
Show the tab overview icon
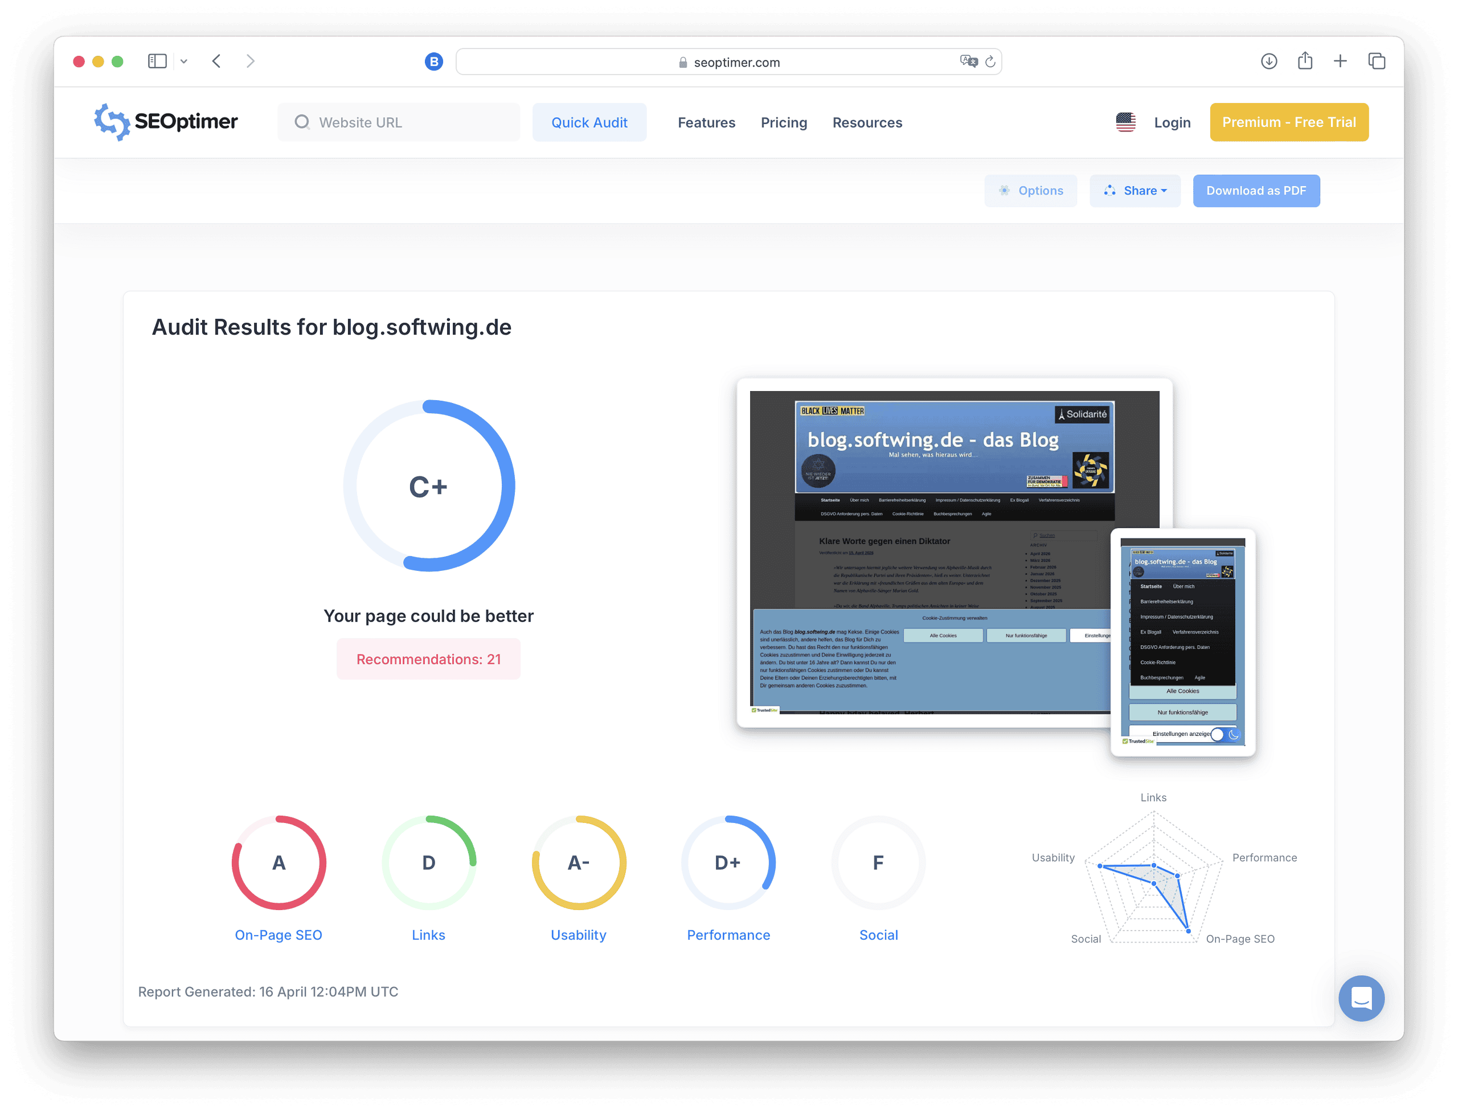point(1377,61)
